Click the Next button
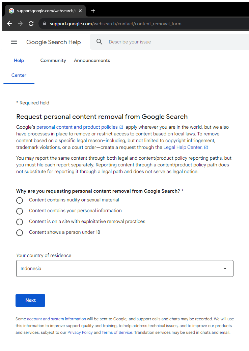249x351 pixels. pos(30,300)
